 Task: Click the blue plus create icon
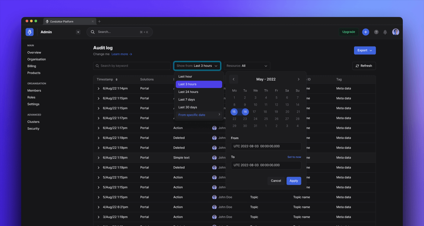[x=366, y=32]
